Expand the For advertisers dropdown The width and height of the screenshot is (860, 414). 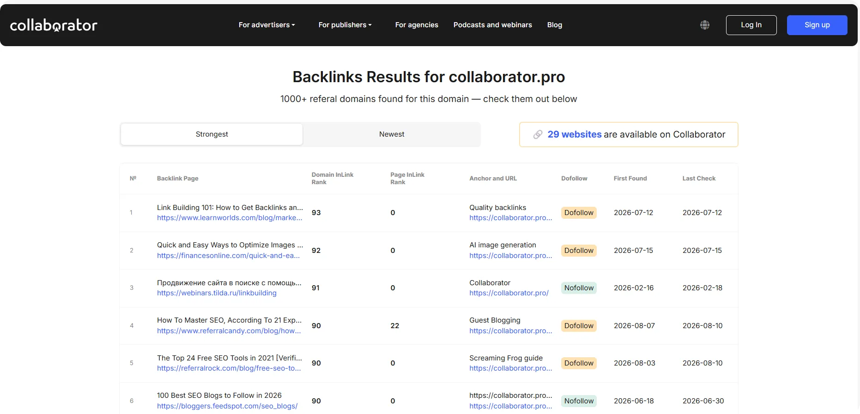point(267,25)
